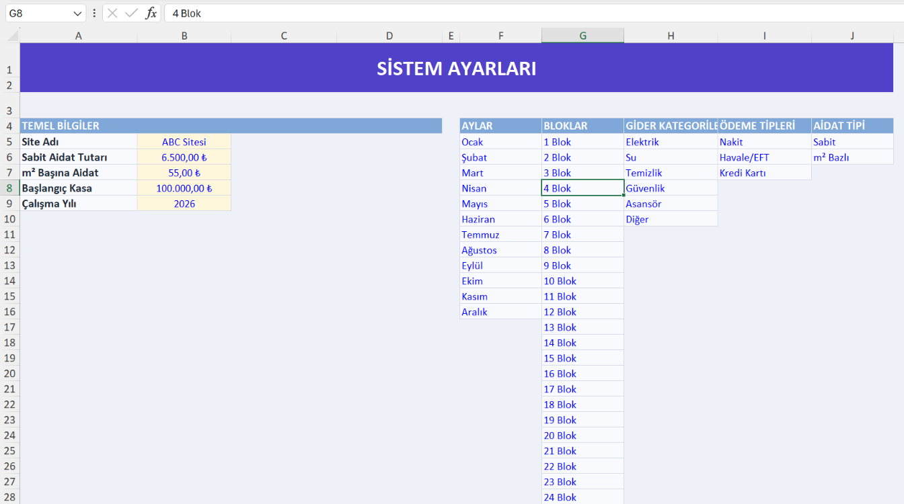Image resolution: width=904 pixels, height=504 pixels.
Task: Select the 18 Blok cell
Action: click(x=583, y=405)
